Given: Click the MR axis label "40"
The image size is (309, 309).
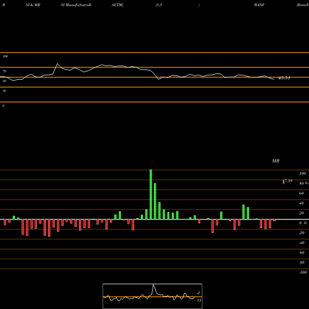Looking at the screenshot, I should [301, 203].
